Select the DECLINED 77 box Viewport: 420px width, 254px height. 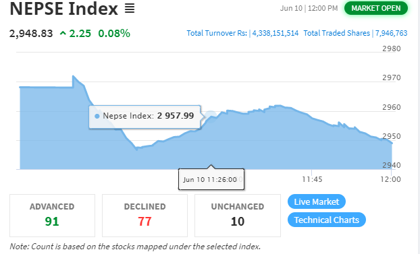coord(145,216)
